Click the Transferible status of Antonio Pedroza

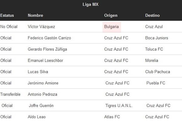pos(10,94)
